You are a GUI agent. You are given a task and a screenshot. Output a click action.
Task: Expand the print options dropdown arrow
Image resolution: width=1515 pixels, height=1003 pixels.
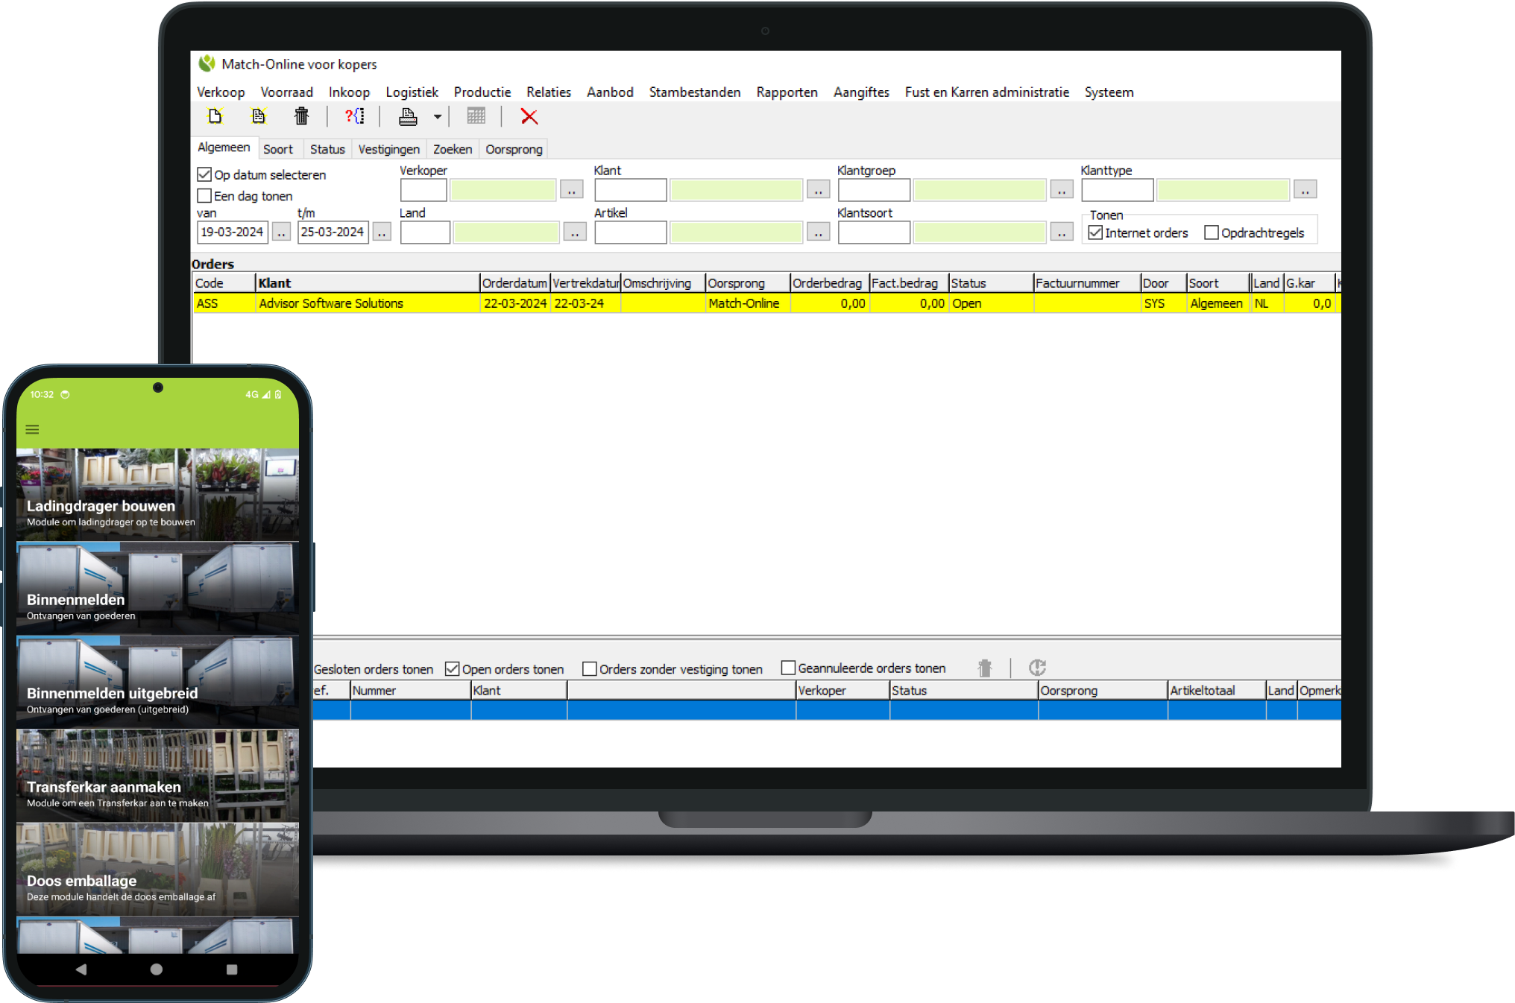point(438,117)
